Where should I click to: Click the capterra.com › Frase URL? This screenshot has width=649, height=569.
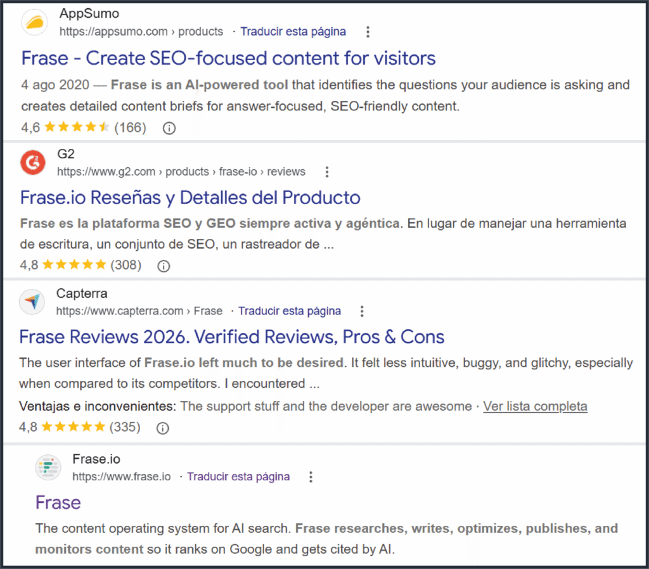point(139,310)
